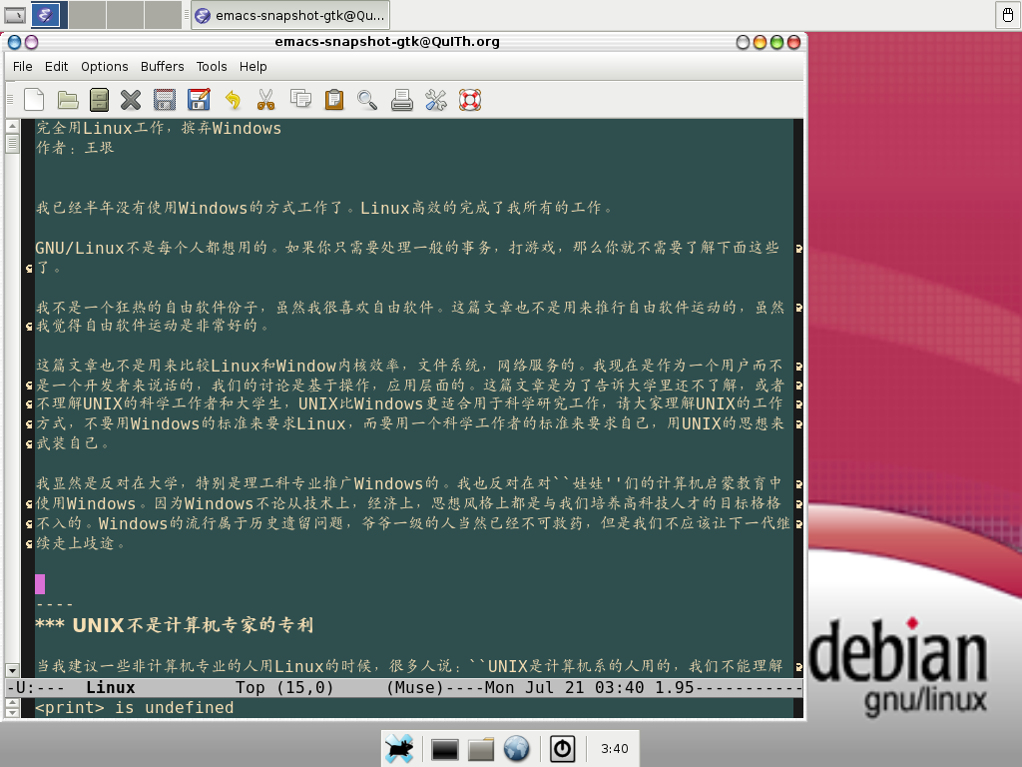Copy selection via the copy icon
1022x767 pixels.
coord(300,99)
